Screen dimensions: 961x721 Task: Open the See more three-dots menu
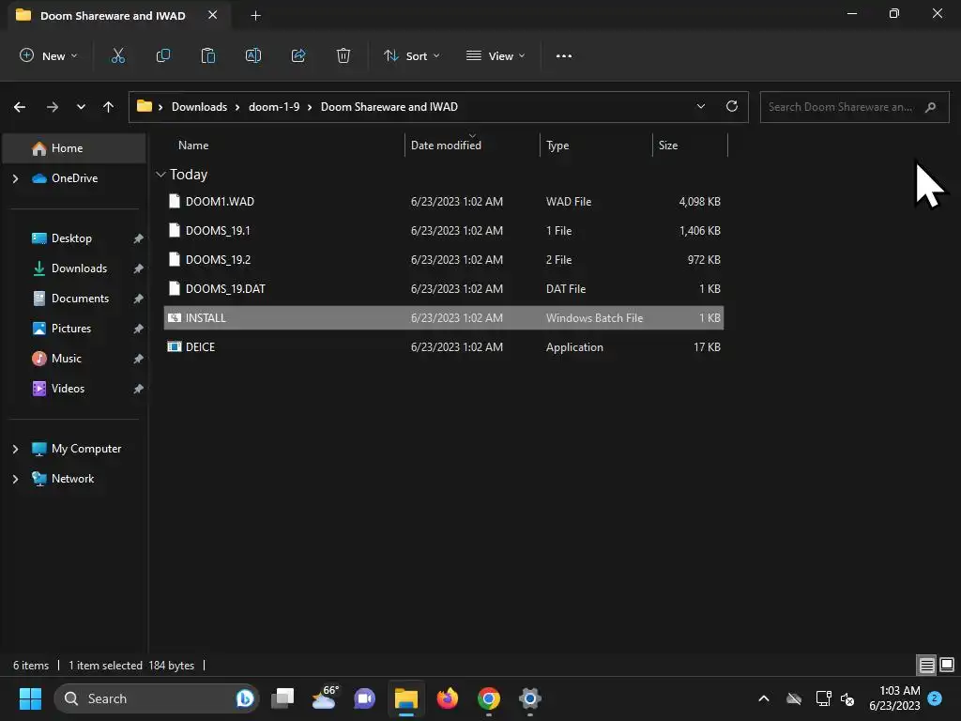pos(564,55)
